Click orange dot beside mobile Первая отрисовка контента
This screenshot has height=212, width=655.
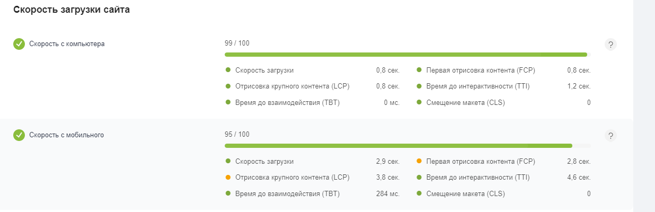click(x=419, y=161)
